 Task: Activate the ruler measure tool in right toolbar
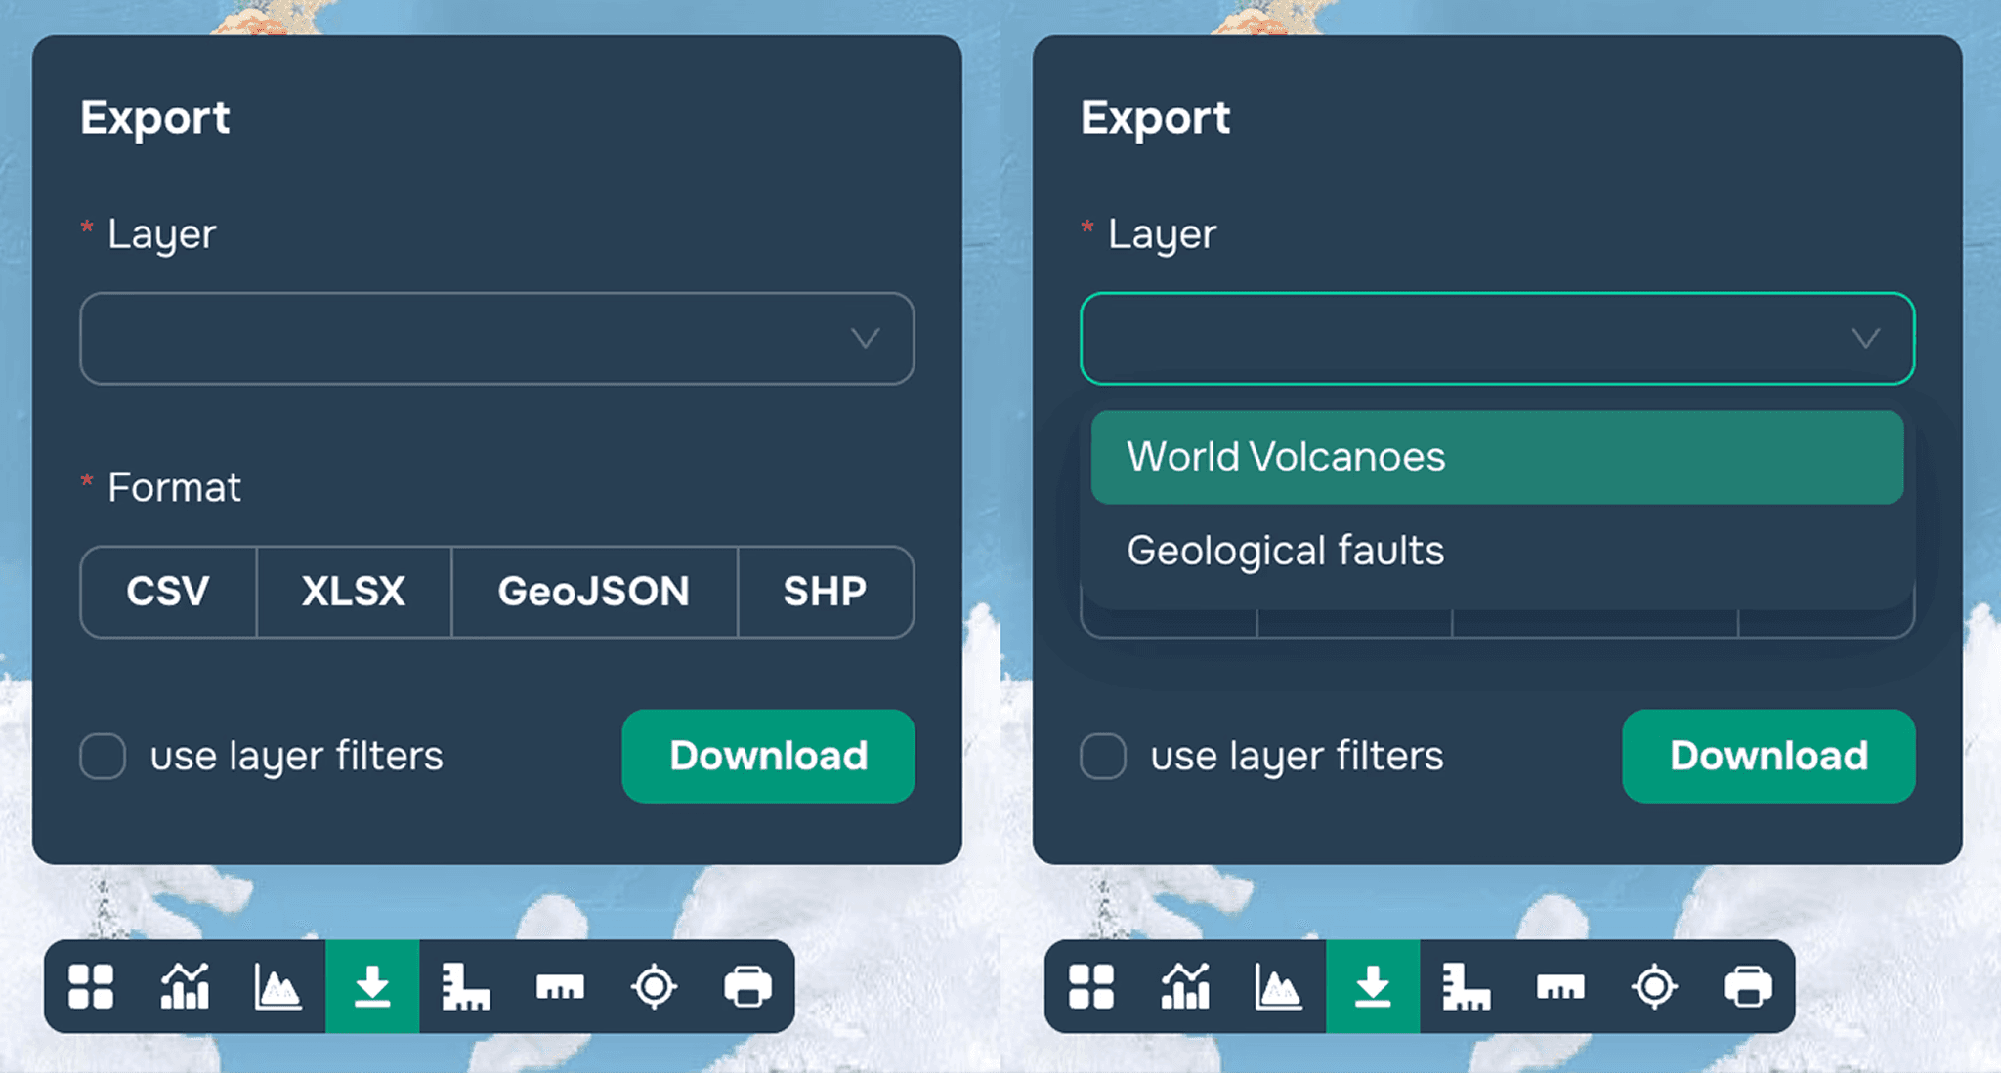1560,986
